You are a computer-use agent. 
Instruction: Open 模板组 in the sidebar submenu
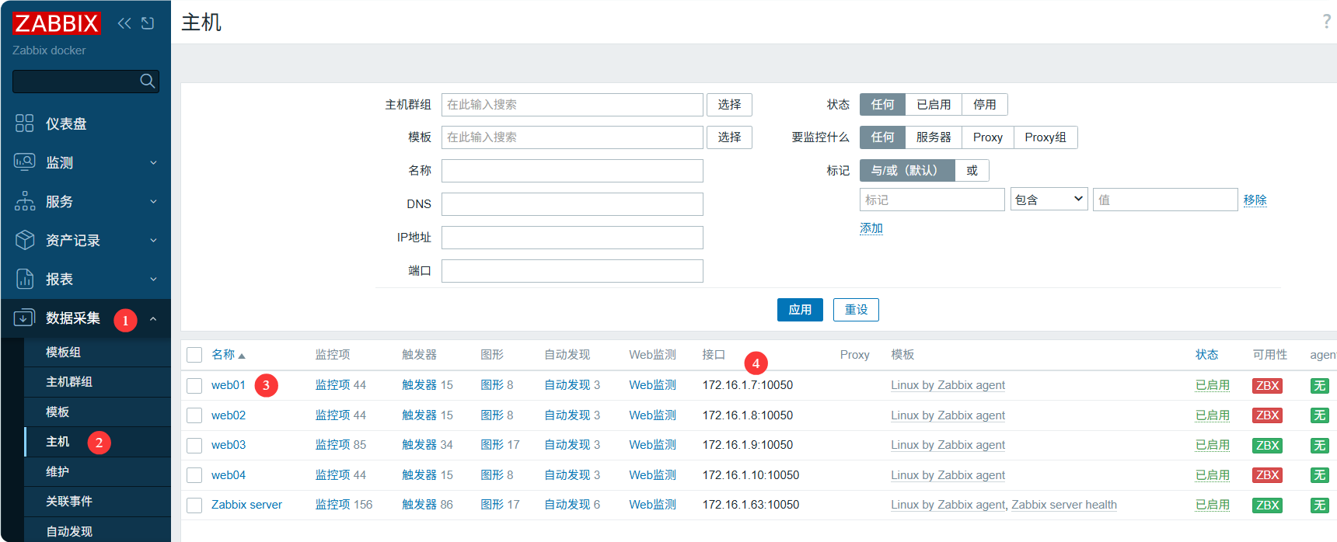click(x=63, y=352)
